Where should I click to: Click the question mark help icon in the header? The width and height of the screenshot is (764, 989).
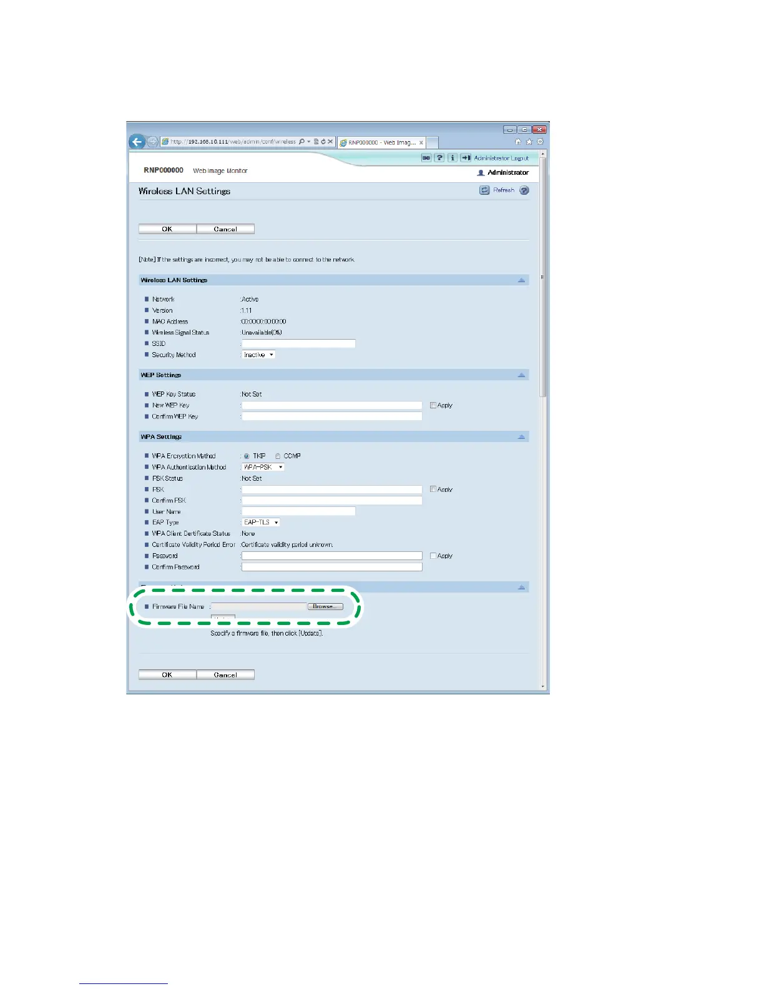point(439,158)
